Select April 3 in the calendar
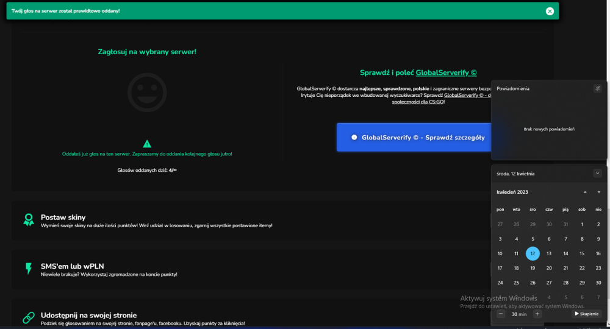Screen dimensions: 610x329 (x=500, y=239)
